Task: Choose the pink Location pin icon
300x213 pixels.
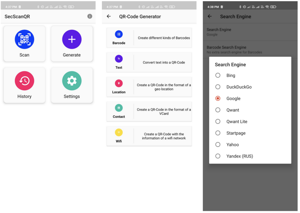Action: pos(119,83)
